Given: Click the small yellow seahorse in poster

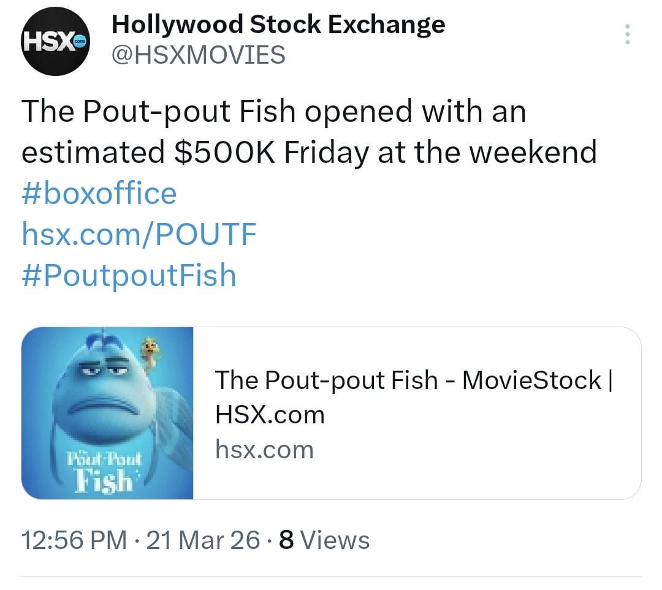Looking at the screenshot, I should (150, 354).
